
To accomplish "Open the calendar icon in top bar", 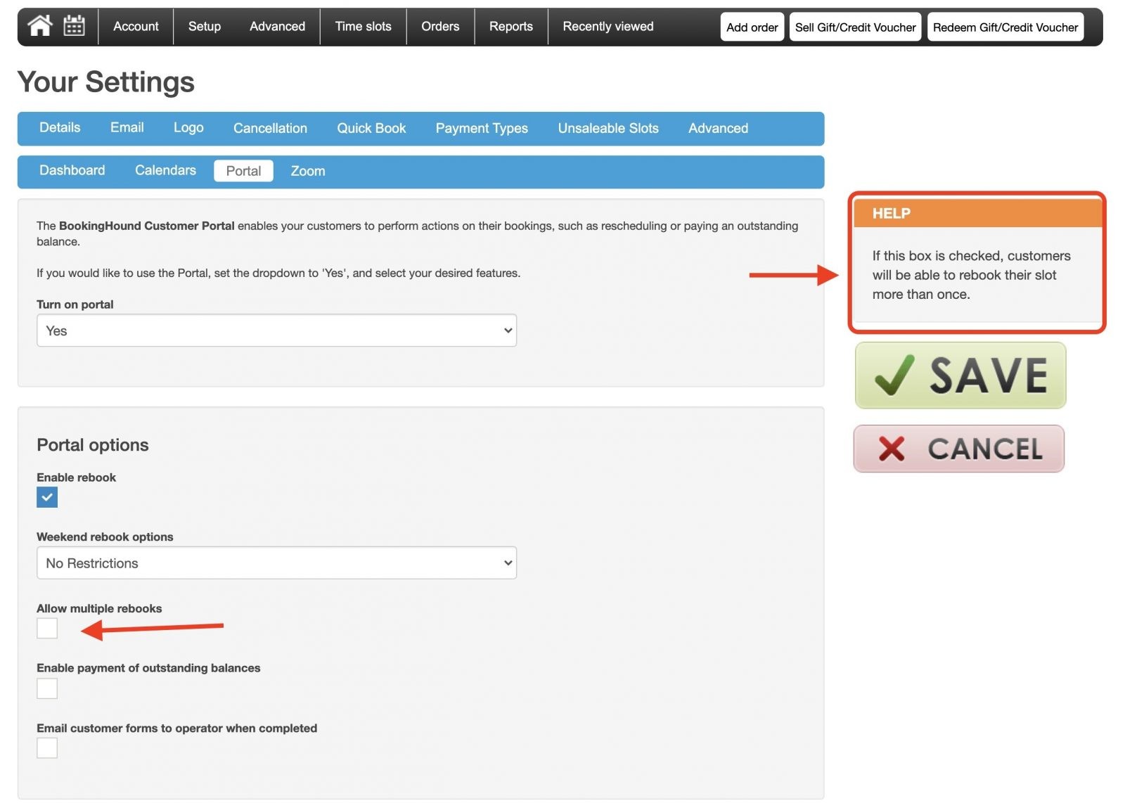I will click(74, 26).
